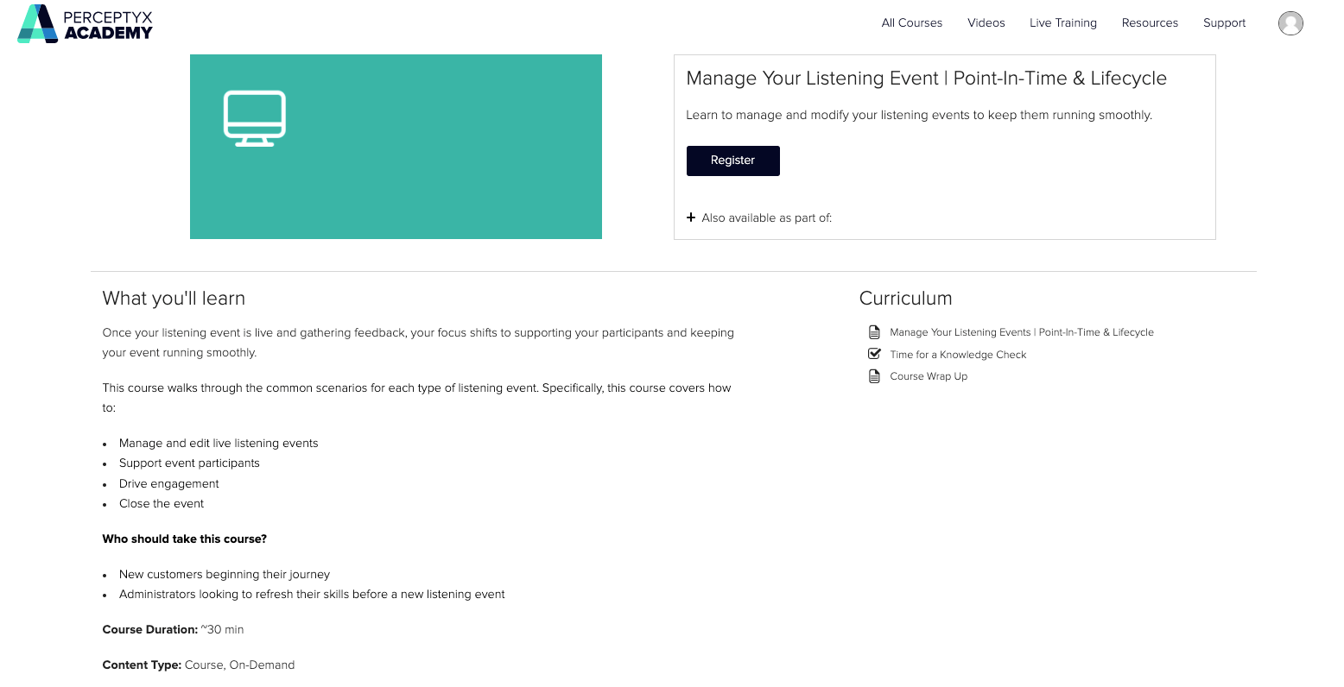The image size is (1344, 687).
Task: Click Who should take this course? heading
Action: point(185,539)
